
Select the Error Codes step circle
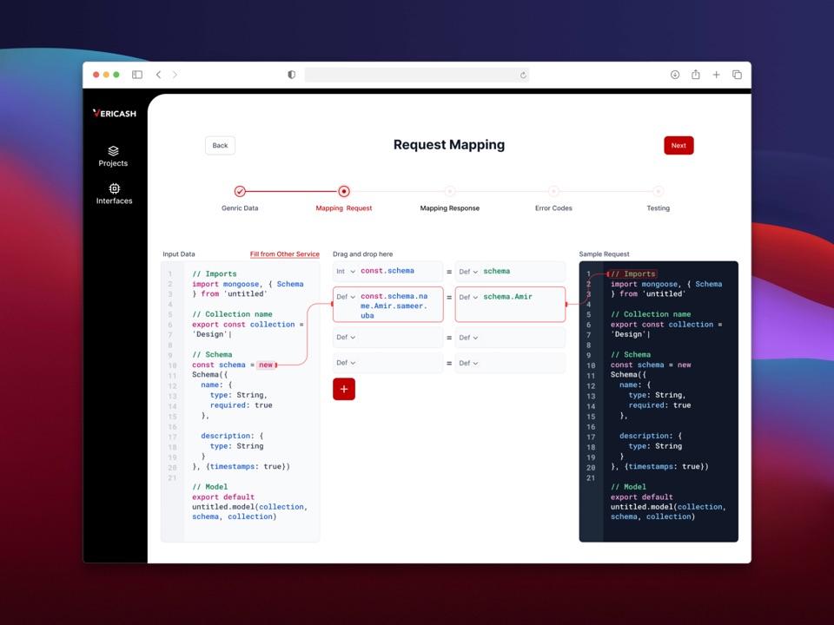pos(553,191)
